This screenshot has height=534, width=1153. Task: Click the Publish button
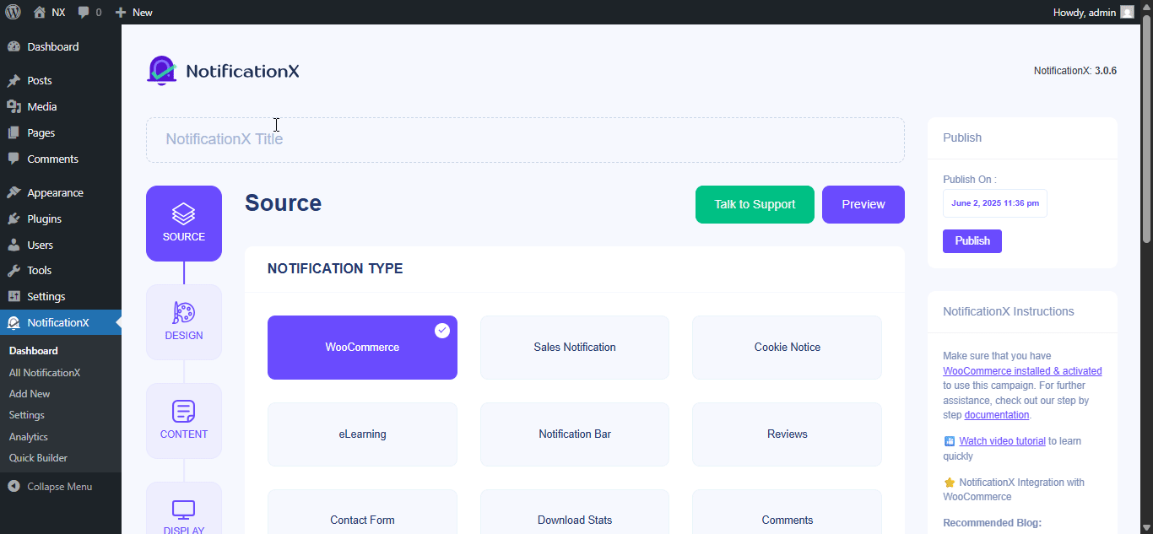972,241
